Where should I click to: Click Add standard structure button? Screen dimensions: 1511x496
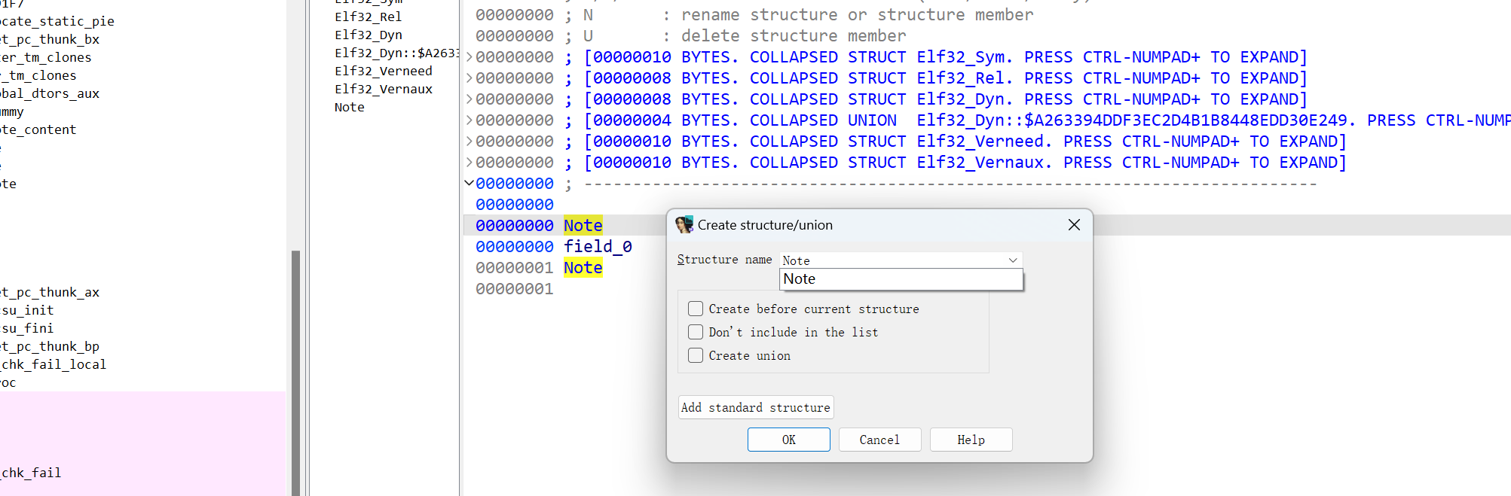pyautogui.click(x=756, y=407)
